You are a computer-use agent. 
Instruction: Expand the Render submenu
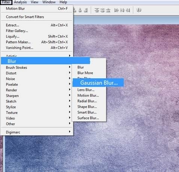click(37, 90)
